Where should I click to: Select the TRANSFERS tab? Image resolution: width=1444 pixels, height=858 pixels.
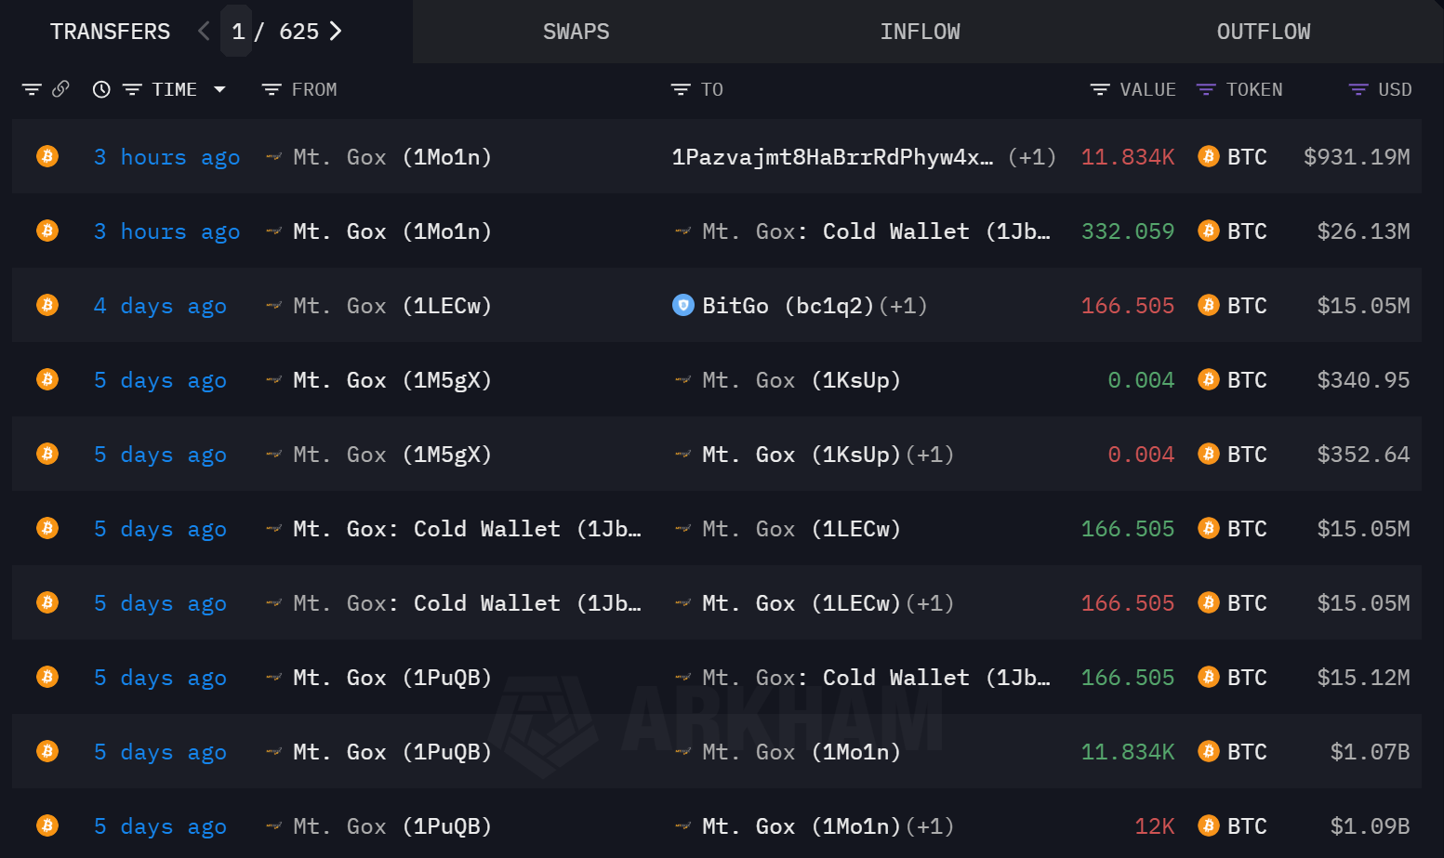[x=110, y=32]
